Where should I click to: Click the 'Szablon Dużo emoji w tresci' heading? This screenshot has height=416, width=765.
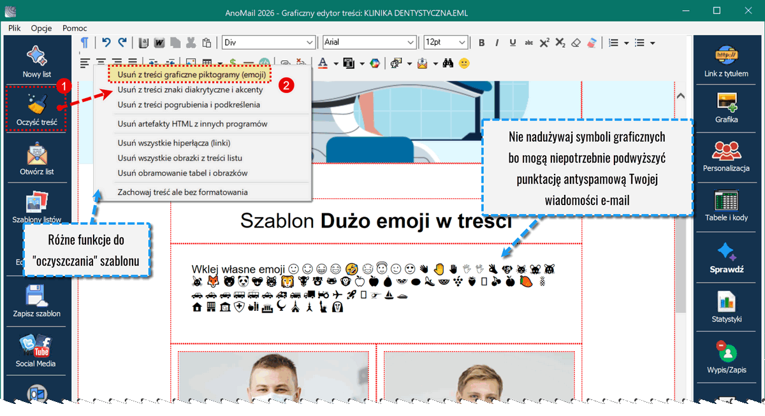pos(375,220)
